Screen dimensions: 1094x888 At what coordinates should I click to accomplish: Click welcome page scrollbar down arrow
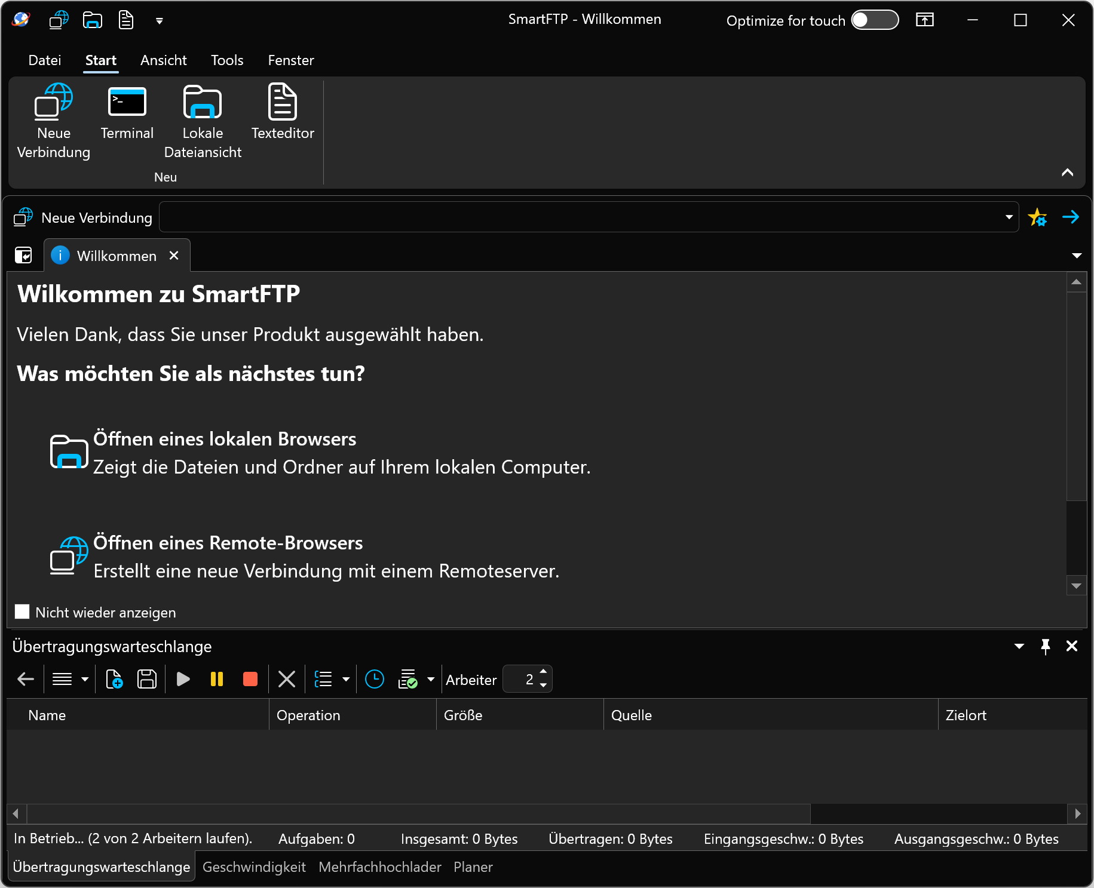pyautogui.click(x=1077, y=586)
